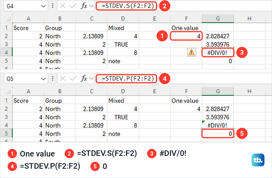Select column G header in the bottom sheet
272x178 pixels.
218,91
